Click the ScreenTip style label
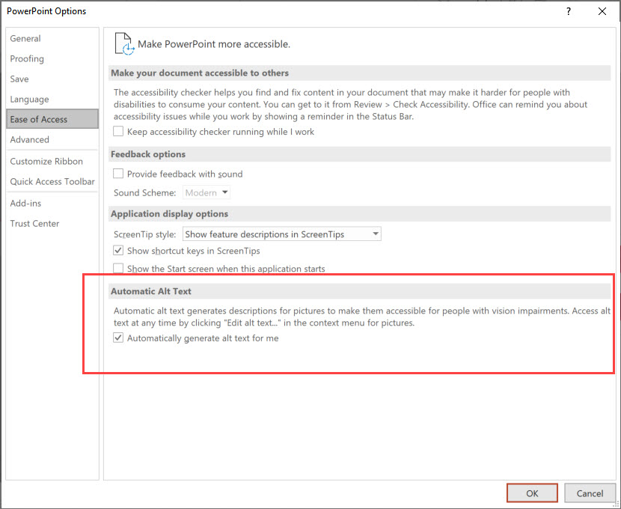Screen dimensions: 621x509 click(x=145, y=234)
